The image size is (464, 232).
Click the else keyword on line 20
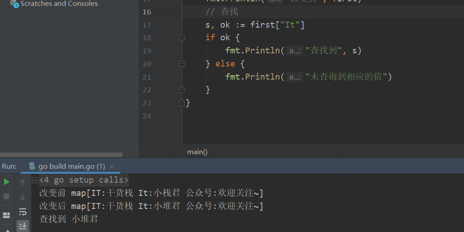pos(225,64)
